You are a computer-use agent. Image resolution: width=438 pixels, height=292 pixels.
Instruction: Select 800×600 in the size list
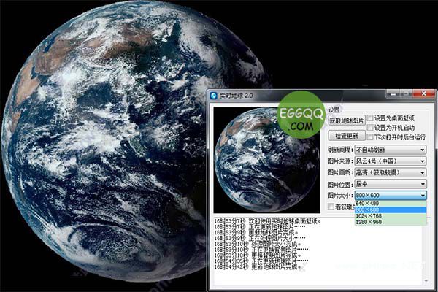[391, 210]
